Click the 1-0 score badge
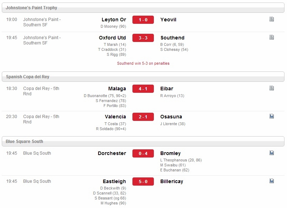The height and width of the screenshot is (208, 287). click(x=143, y=20)
